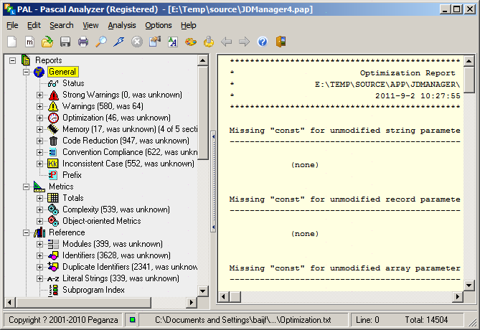Expand the Modules (399) node
This screenshot has width=480, height=330.
[x=39, y=244]
